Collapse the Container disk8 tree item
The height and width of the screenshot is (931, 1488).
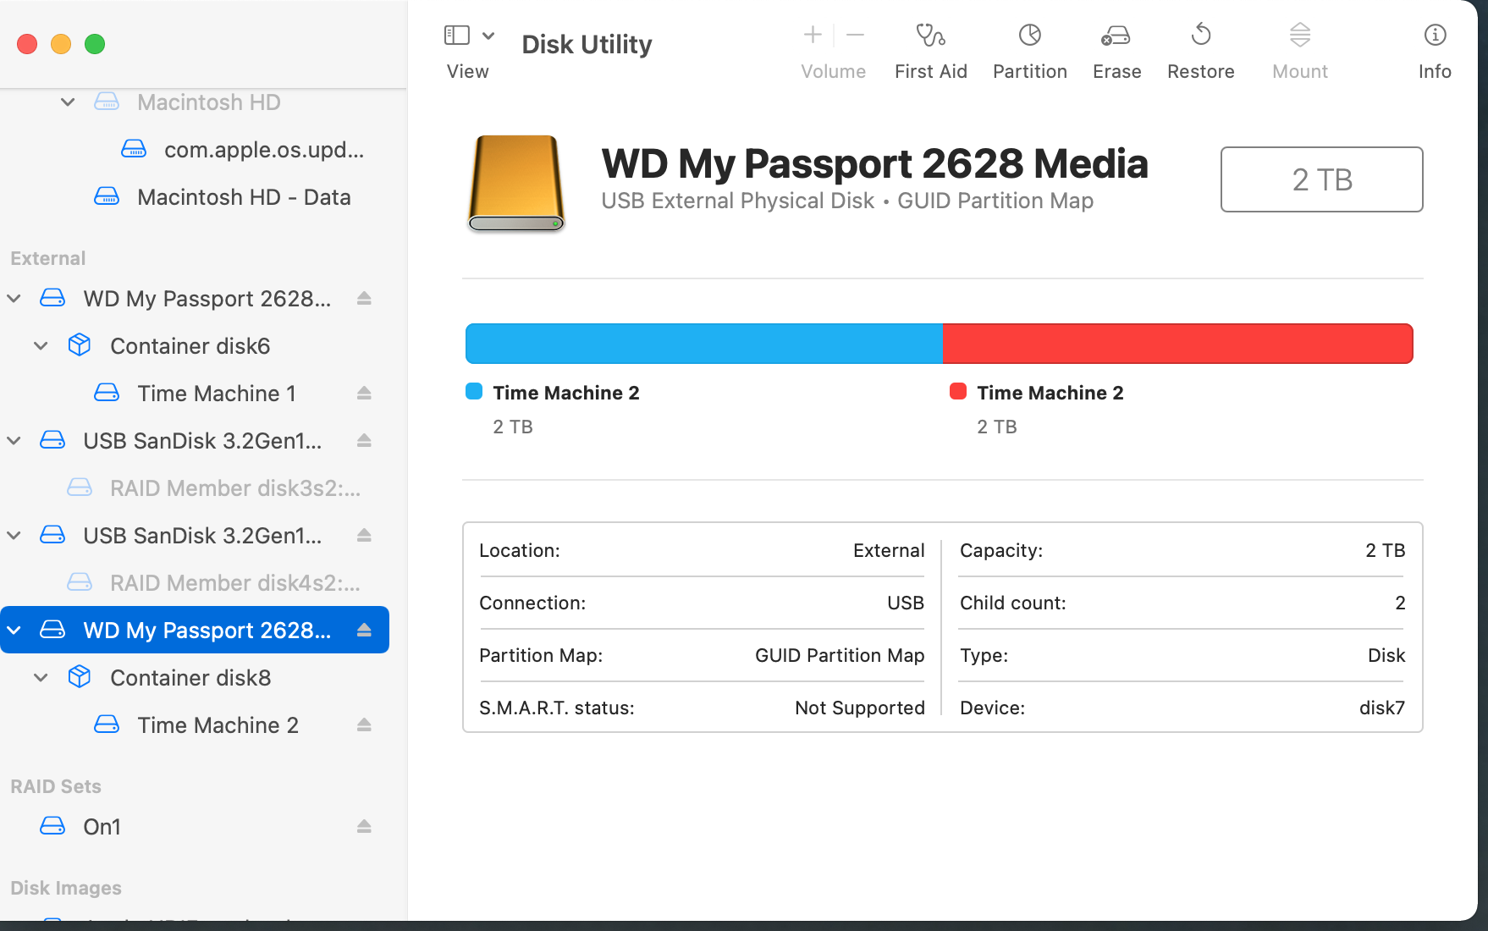pos(41,678)
